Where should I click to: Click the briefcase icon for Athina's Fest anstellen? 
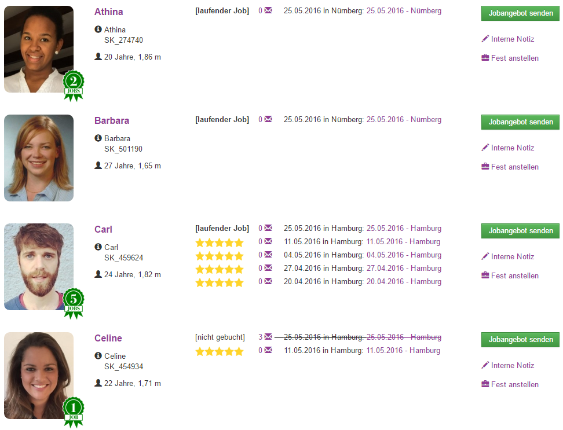pos(485,58)
